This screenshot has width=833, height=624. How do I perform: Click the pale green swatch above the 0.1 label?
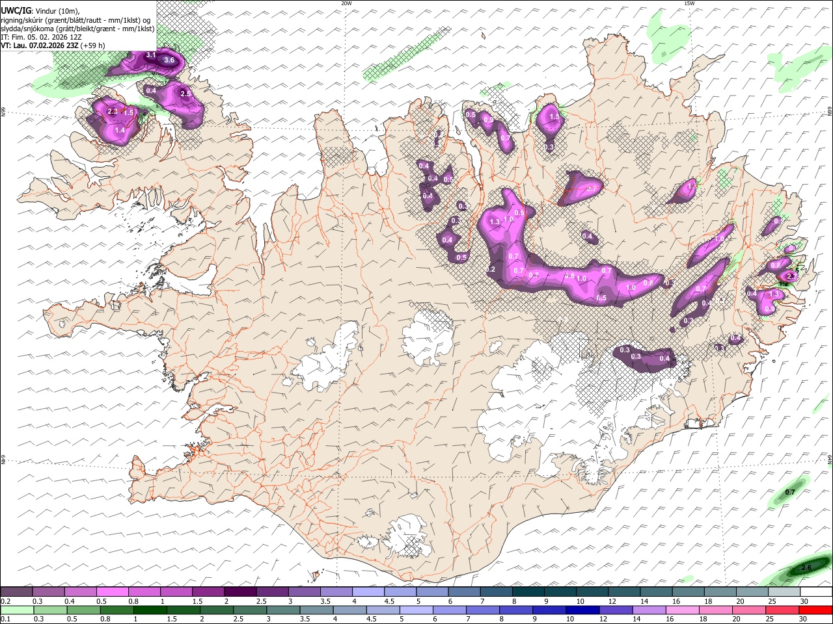tap(16, 610)
